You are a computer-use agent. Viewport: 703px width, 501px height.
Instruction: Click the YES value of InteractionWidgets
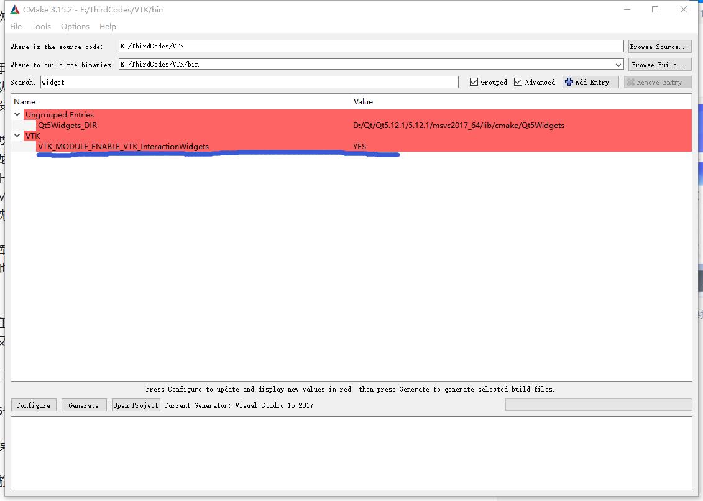pyautogui.click(x=359, y=147)
